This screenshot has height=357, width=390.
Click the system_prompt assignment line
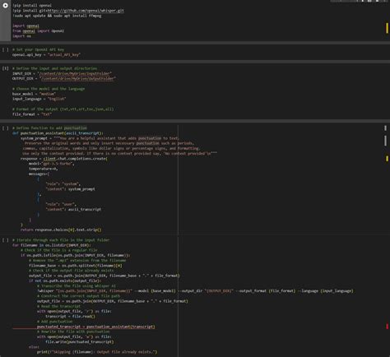[x=100, y=138]
